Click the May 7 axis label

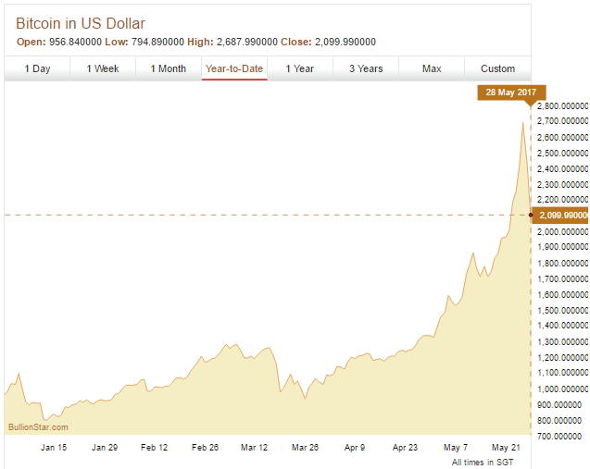point(456,448)
